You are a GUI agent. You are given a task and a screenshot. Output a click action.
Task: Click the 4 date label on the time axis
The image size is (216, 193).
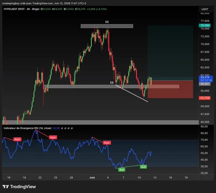[x=108, y=177]
